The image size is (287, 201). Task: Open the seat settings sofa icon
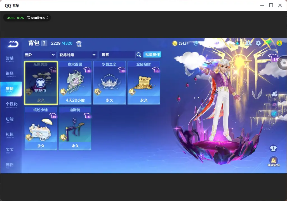(274, 94)
